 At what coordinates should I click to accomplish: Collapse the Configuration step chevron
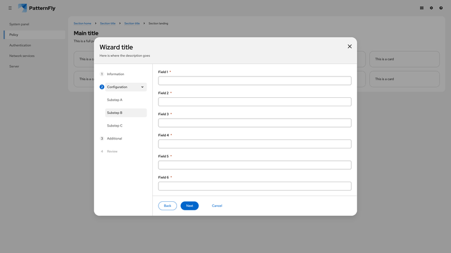[142, 87]
